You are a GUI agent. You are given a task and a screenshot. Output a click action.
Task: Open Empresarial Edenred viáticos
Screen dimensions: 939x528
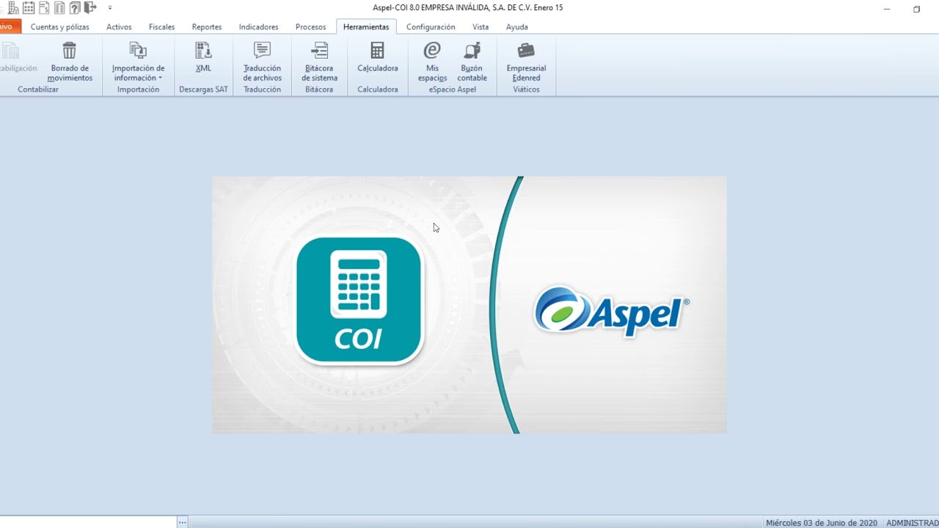pyautogui.click(x=526, y=62)
